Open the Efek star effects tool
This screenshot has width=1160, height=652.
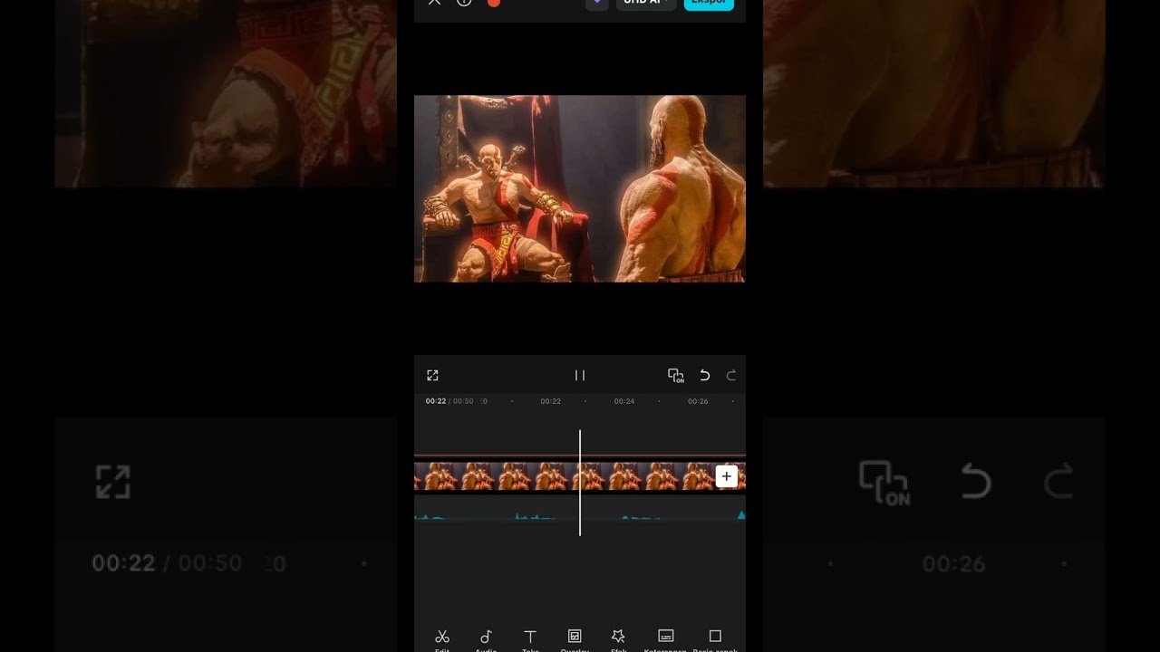(x=618, y=639)
